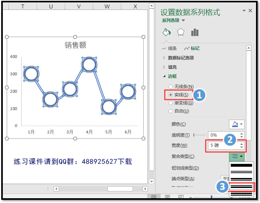The height and width of the screenshot is (203, 260).
Task: Select column header U
Action: pos(51,6)
